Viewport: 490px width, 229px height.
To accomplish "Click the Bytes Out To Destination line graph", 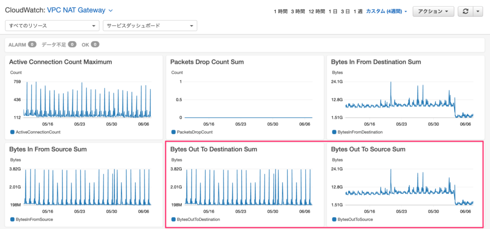I will click(249, 187).
